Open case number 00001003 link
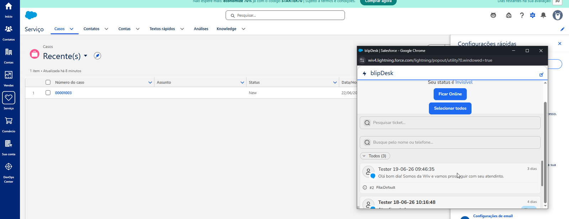 63,93
